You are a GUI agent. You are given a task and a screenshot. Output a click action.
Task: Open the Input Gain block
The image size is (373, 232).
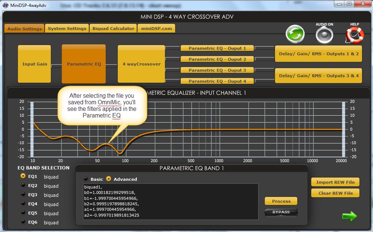pyautogui.click(x=34, y=64)
